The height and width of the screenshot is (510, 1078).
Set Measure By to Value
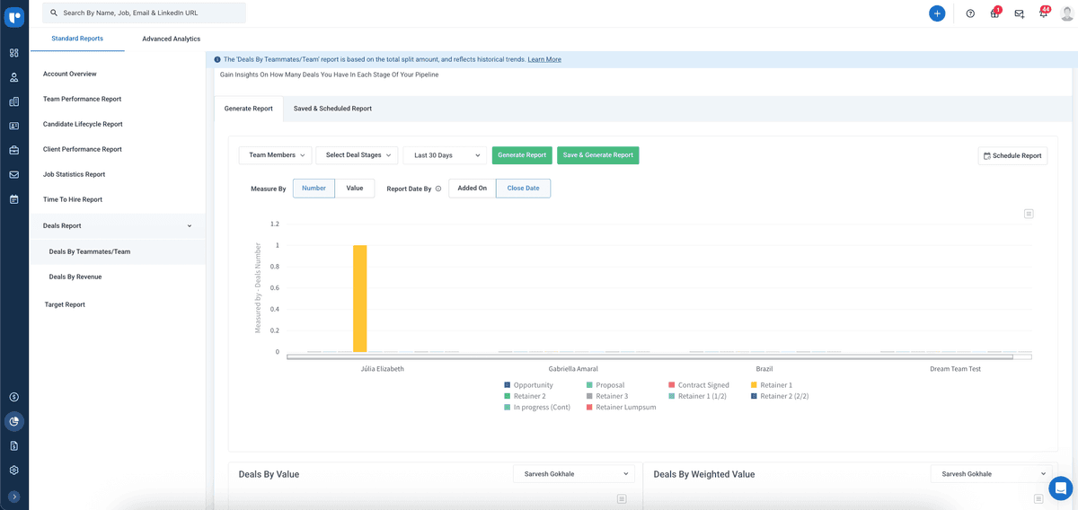355,189
